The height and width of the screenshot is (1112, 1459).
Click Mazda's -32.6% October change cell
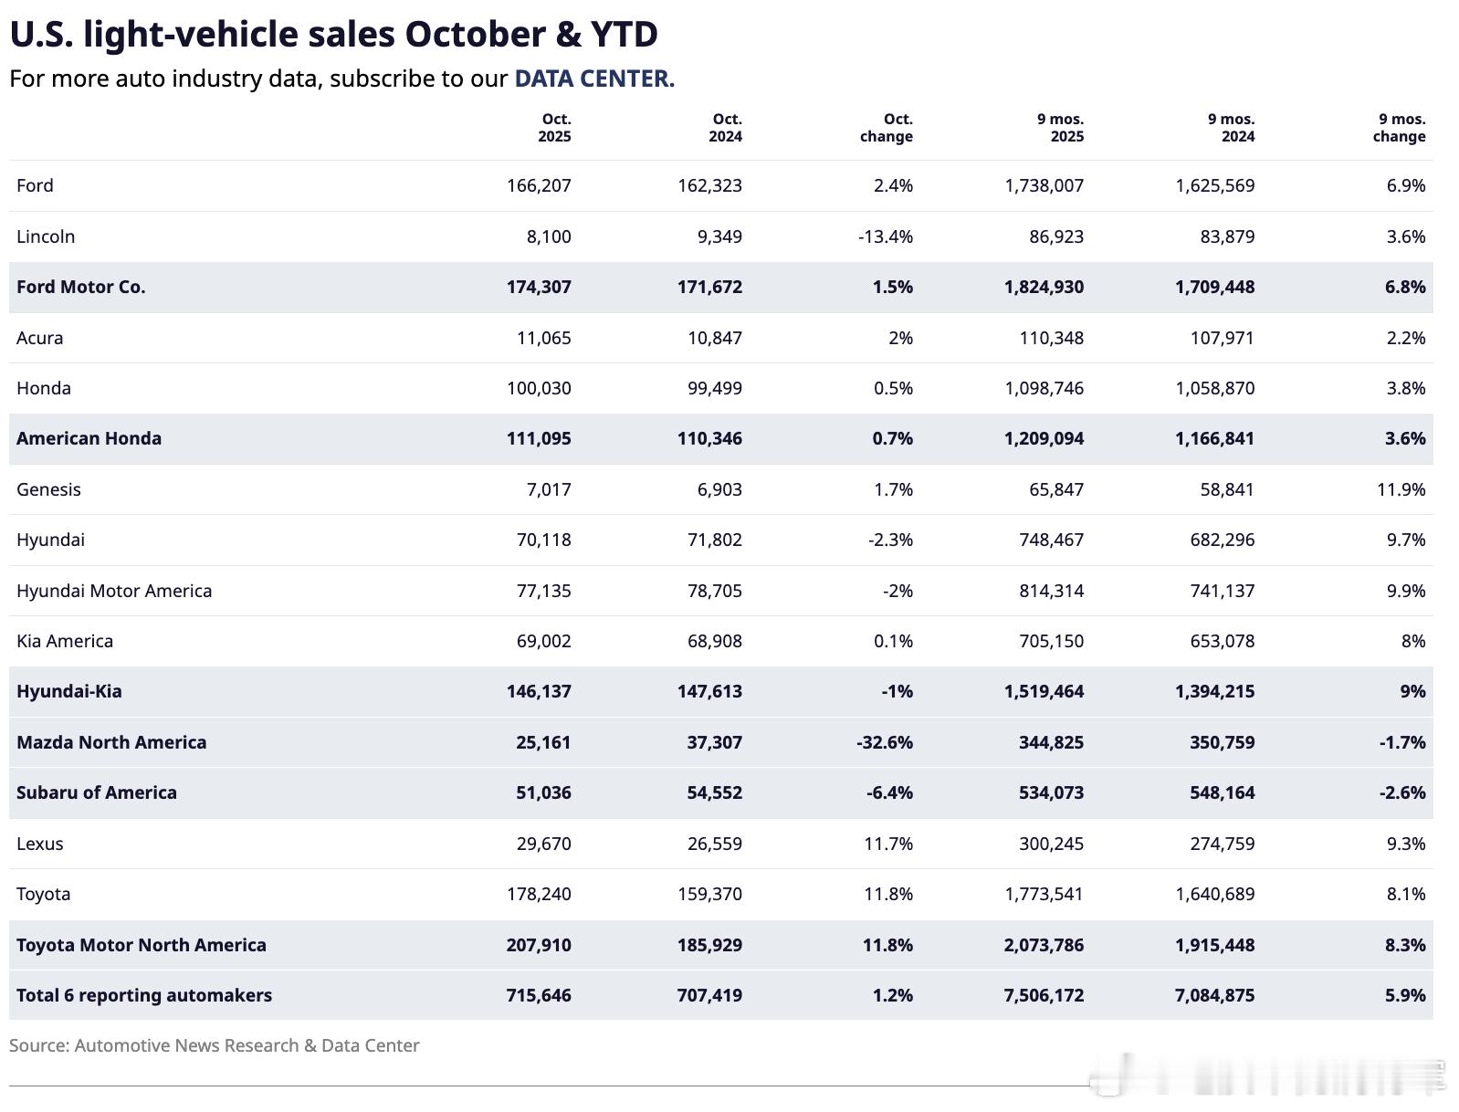pyautogui.click(x=885, y=742)
